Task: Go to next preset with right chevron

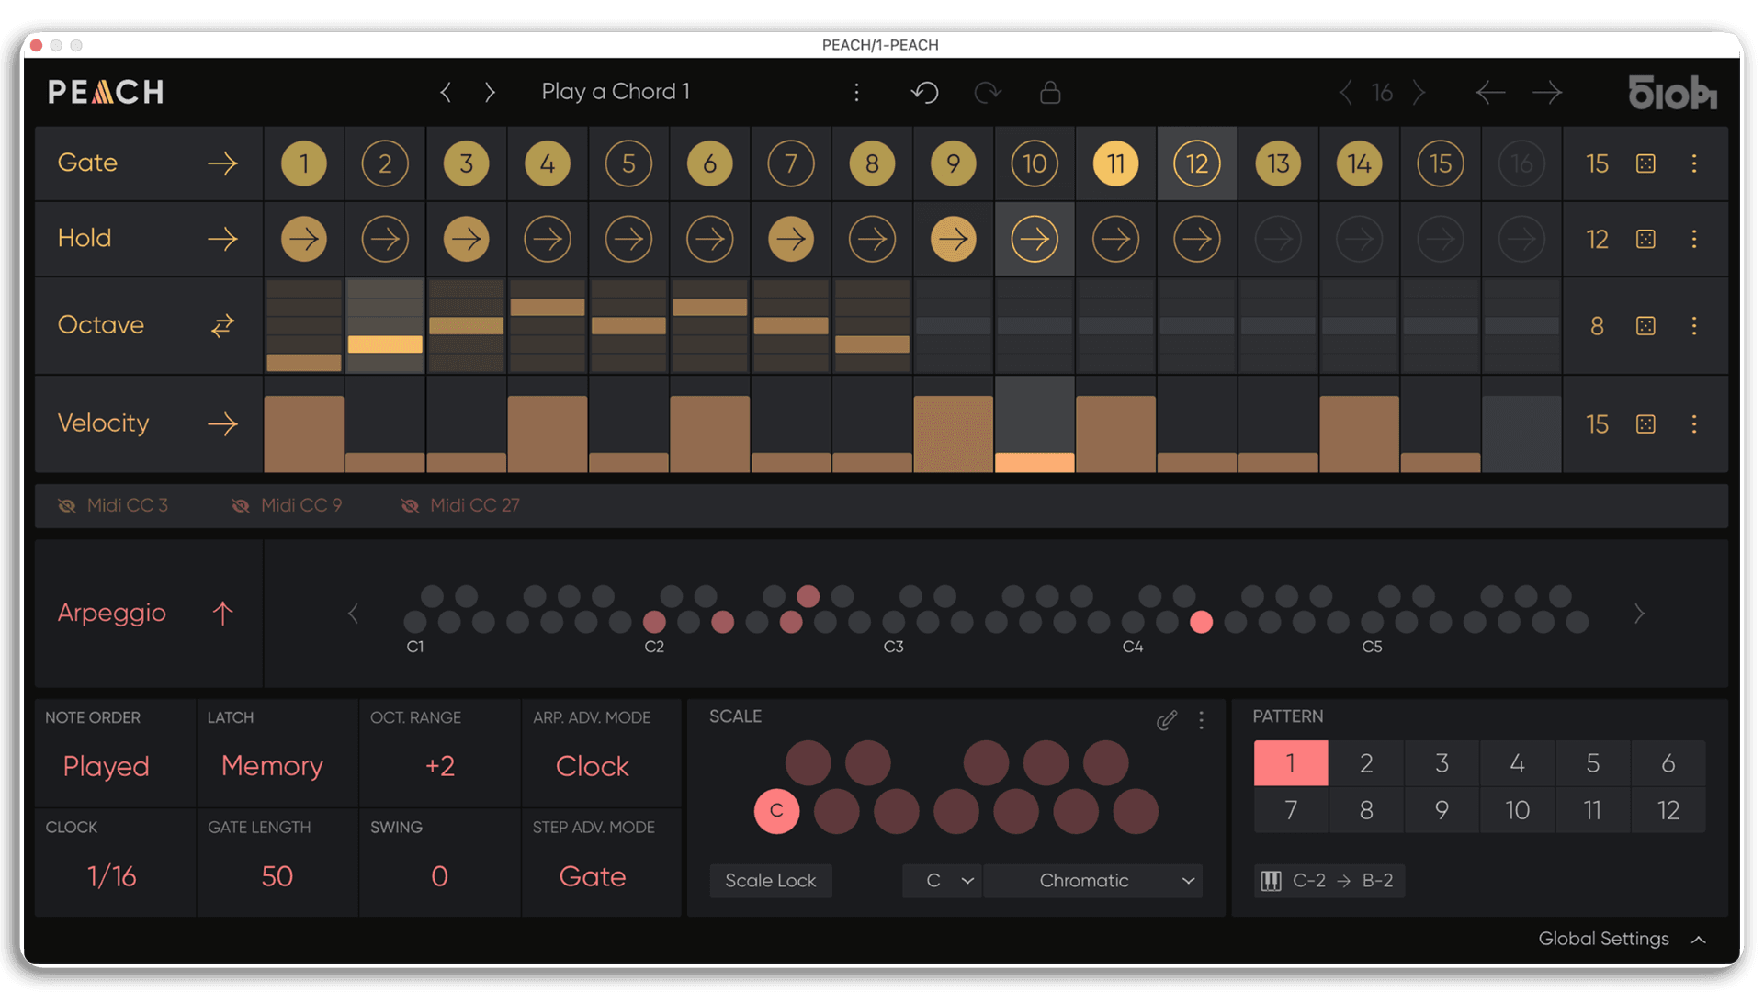Action: 490,92
